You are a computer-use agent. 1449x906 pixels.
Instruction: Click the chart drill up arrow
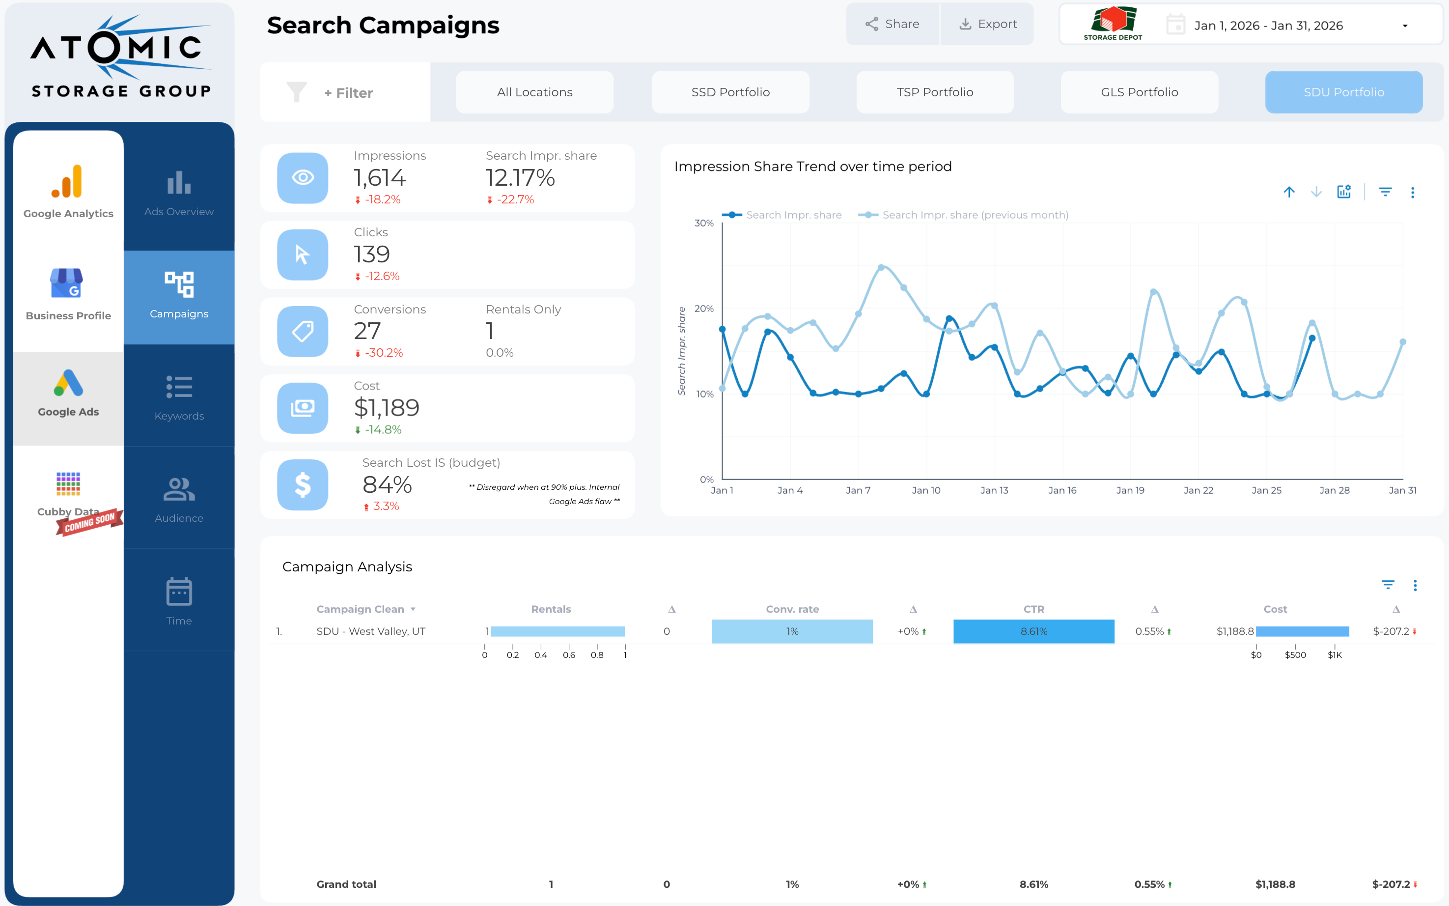pos(1289,192)
